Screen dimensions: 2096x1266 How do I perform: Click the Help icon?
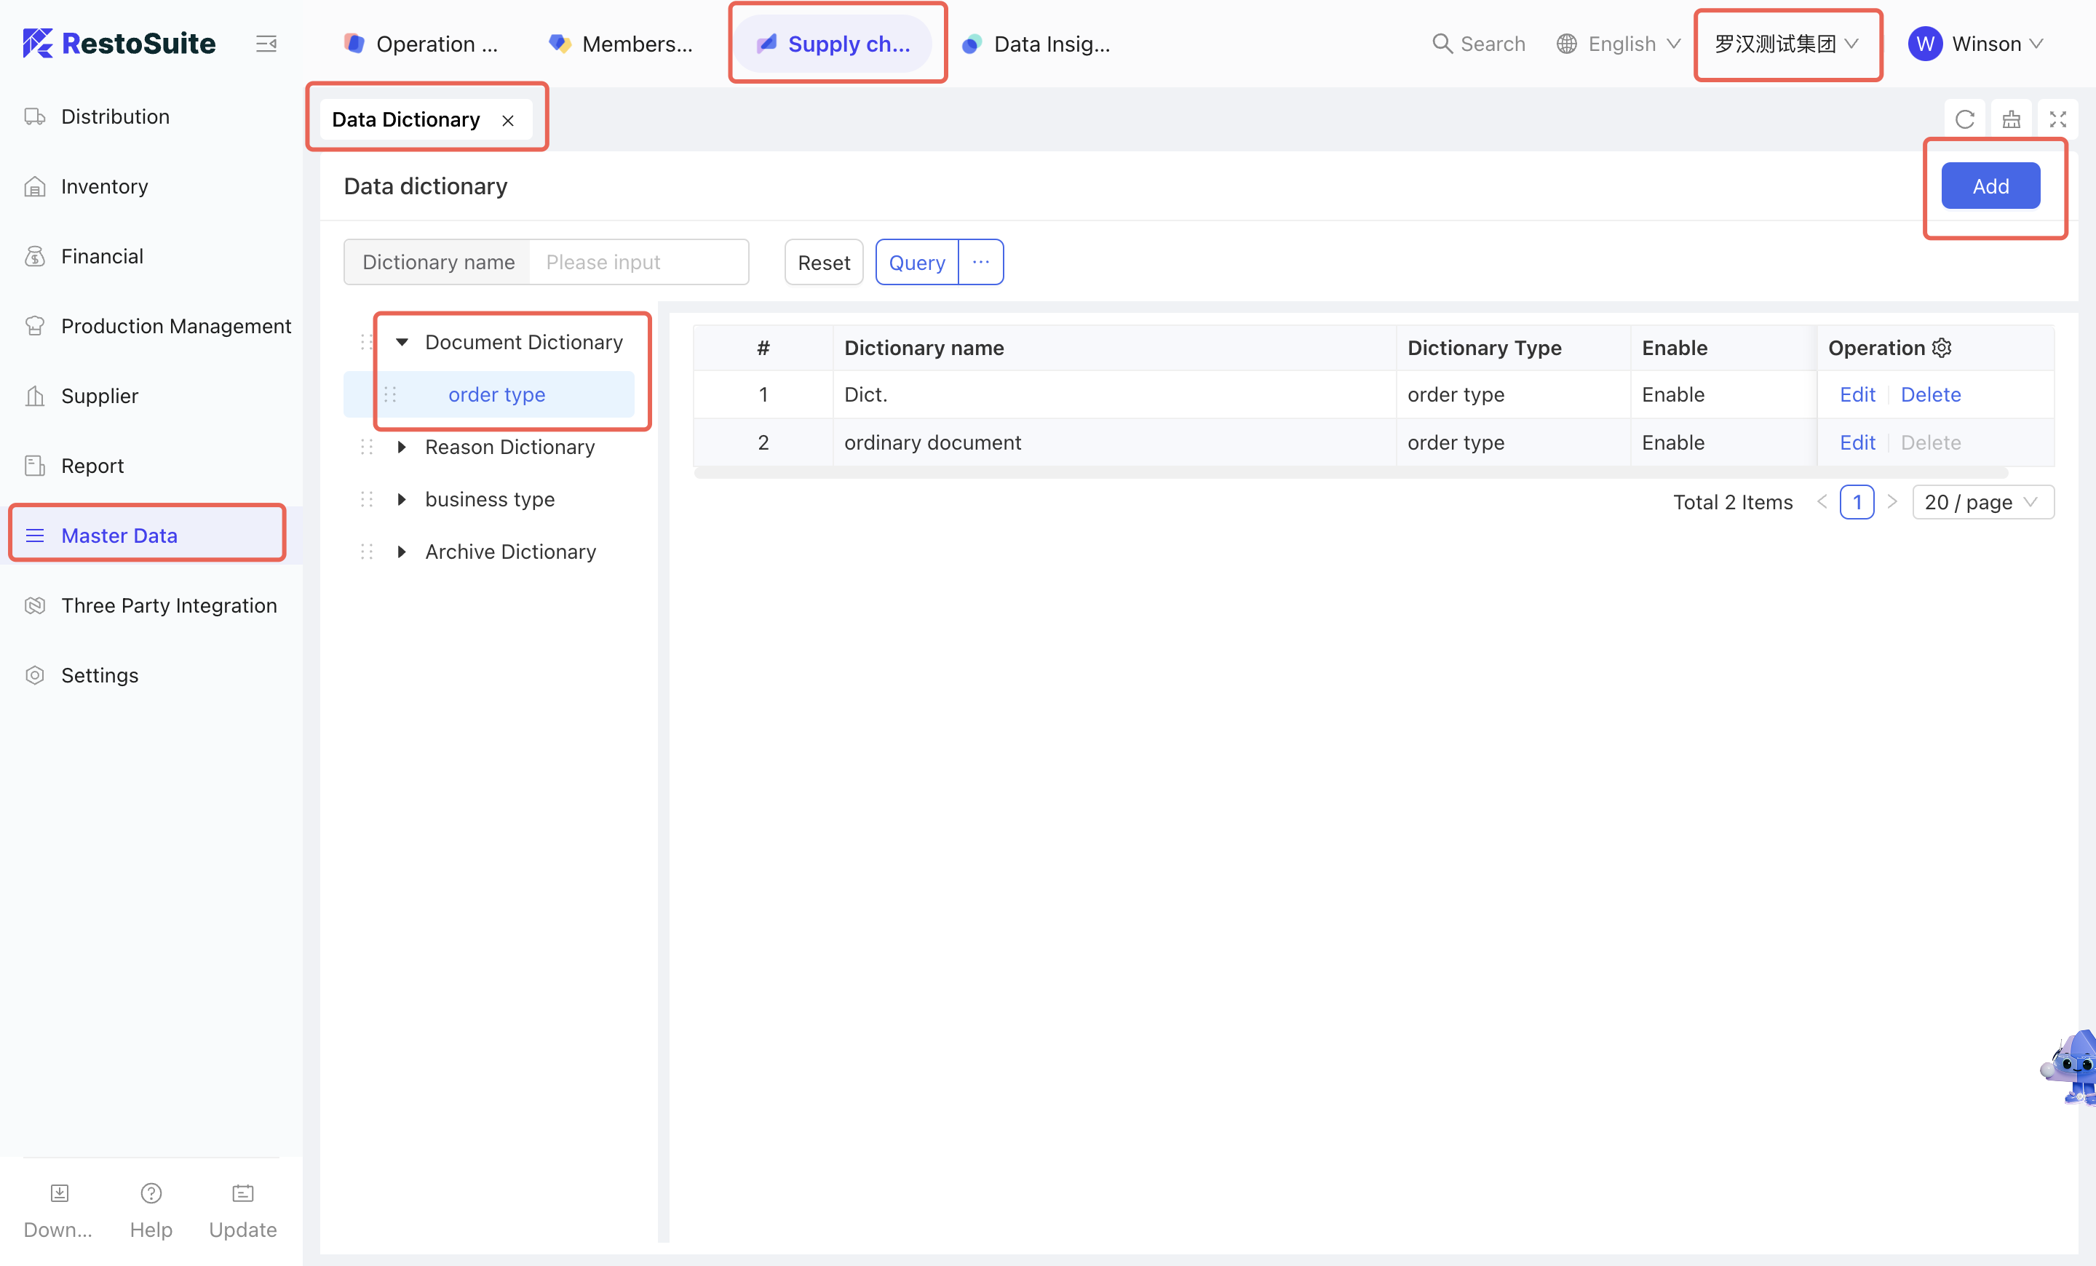tap(151, 1193)
